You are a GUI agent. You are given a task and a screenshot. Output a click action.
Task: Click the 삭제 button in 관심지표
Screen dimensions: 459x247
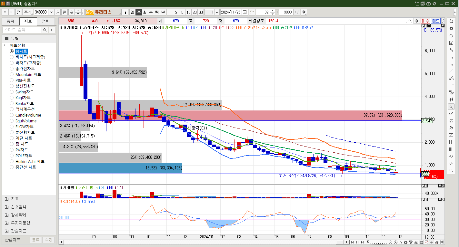click(x=48, y=240)
